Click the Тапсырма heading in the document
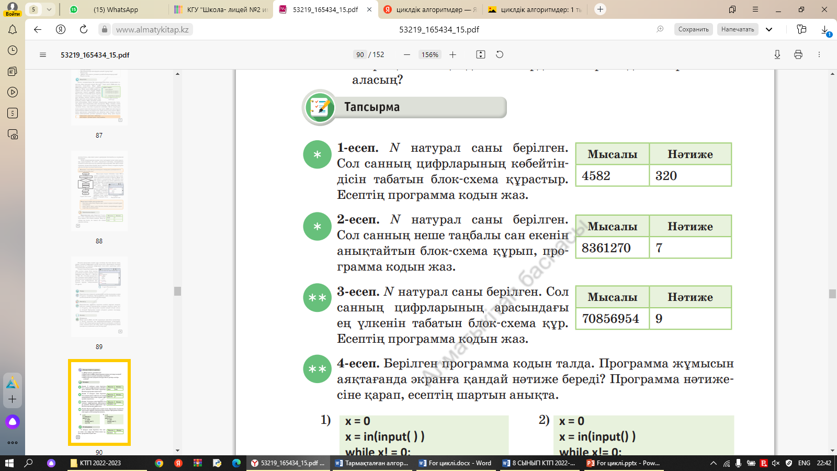837x471 pixels. point(372,107)
